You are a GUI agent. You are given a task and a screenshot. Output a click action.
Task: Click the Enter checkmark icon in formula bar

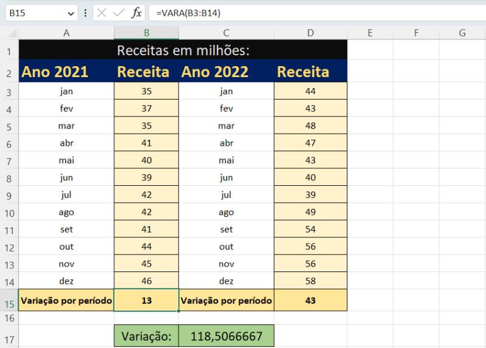pyautogui.click(x=119, y=13)
